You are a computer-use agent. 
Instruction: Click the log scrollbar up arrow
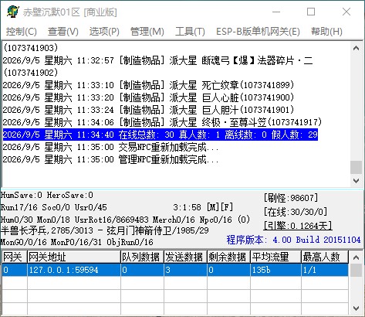pos(357,48)
